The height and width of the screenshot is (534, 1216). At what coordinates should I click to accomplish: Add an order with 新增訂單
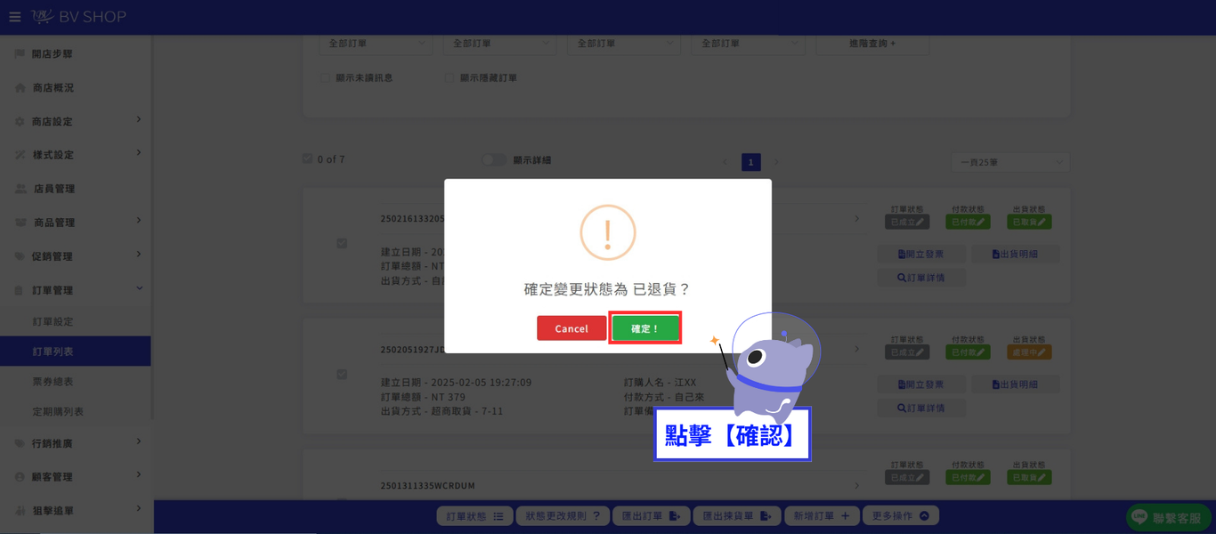(x=822, y=516)
